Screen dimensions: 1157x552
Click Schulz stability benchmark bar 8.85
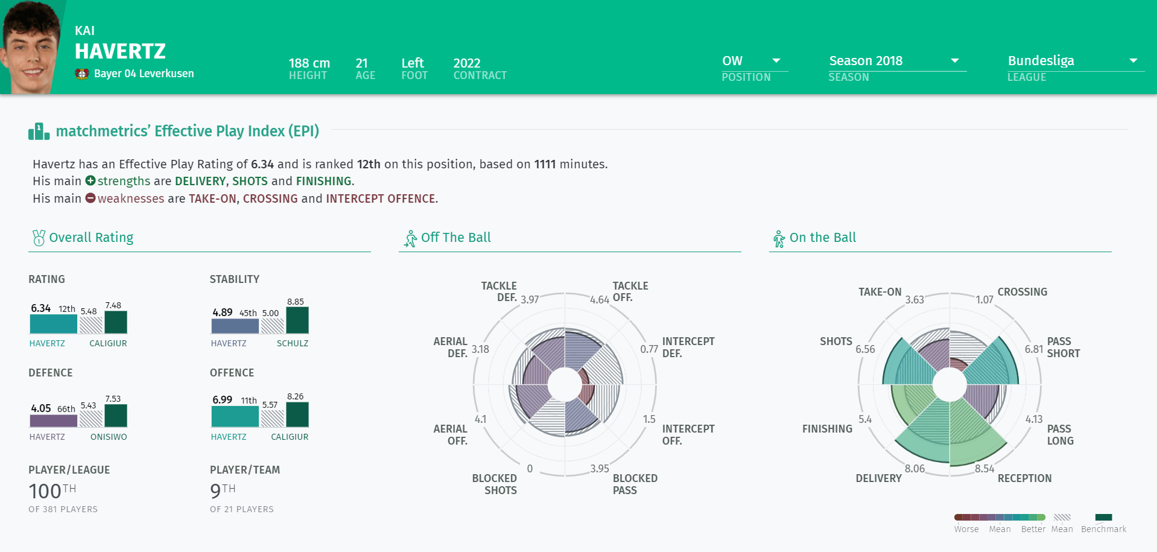coord(297,320)
